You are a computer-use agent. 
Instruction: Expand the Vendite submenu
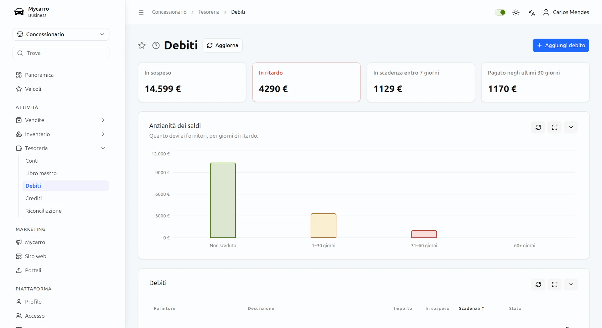[61, 120]
